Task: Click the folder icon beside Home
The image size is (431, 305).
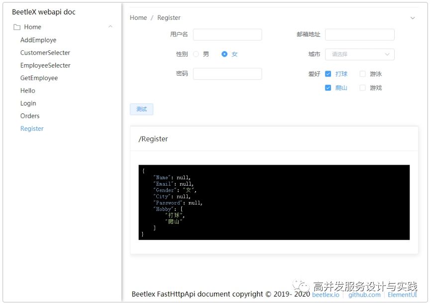Action: tap(17, 27)
